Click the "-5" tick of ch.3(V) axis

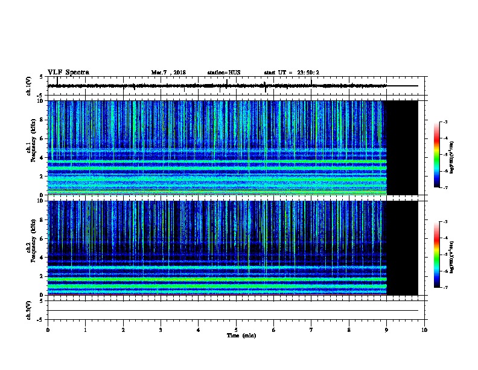(x=41, y=320)
